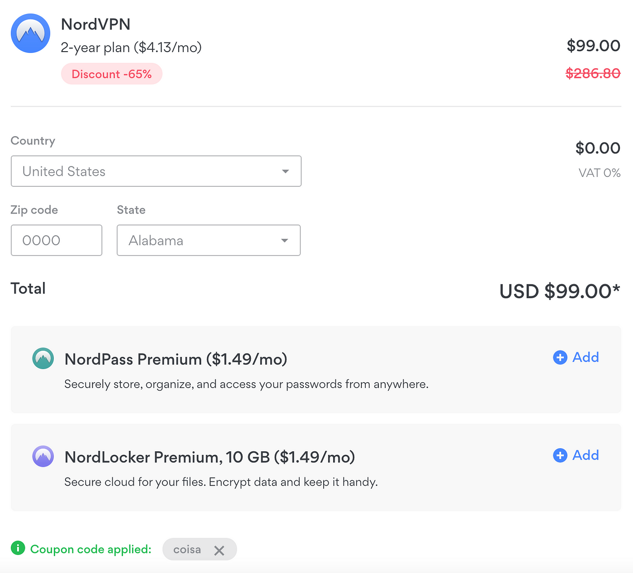Click the State dropdown caret
Image resolution: width=633 pixels, height=573 pixels.
click(284, 241)
